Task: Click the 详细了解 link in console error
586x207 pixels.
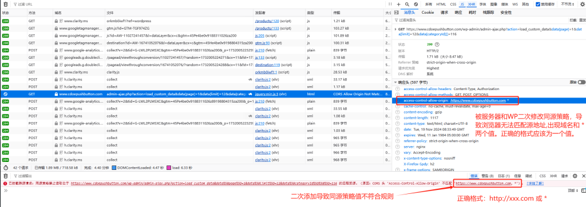Action: point(535,184)
